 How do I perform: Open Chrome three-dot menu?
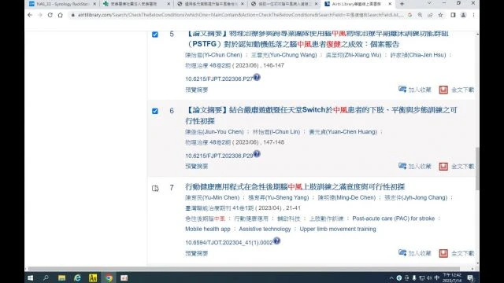473,15
